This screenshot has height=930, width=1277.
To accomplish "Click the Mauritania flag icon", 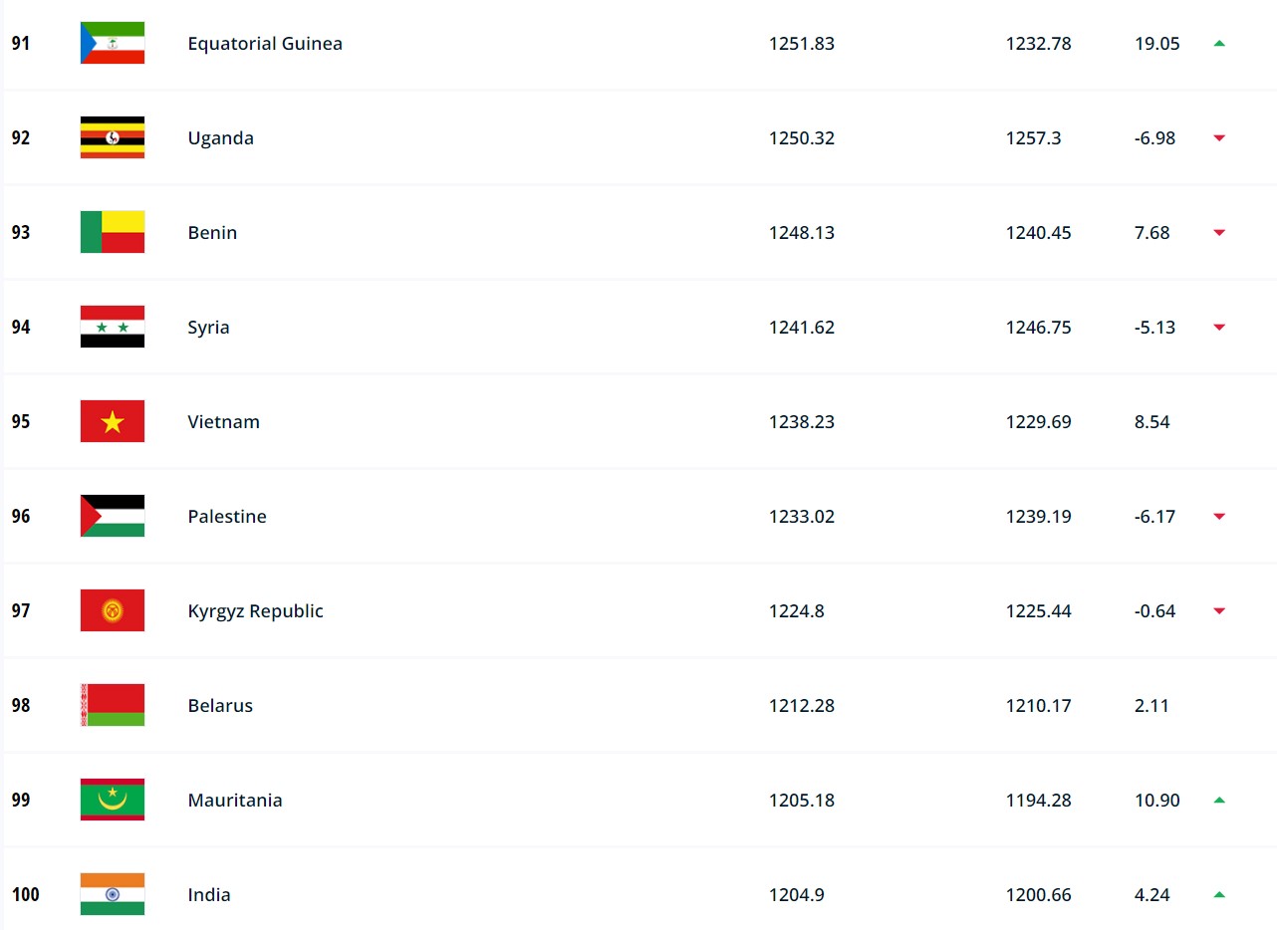I will pyautogui.click(x=113, y=800).
